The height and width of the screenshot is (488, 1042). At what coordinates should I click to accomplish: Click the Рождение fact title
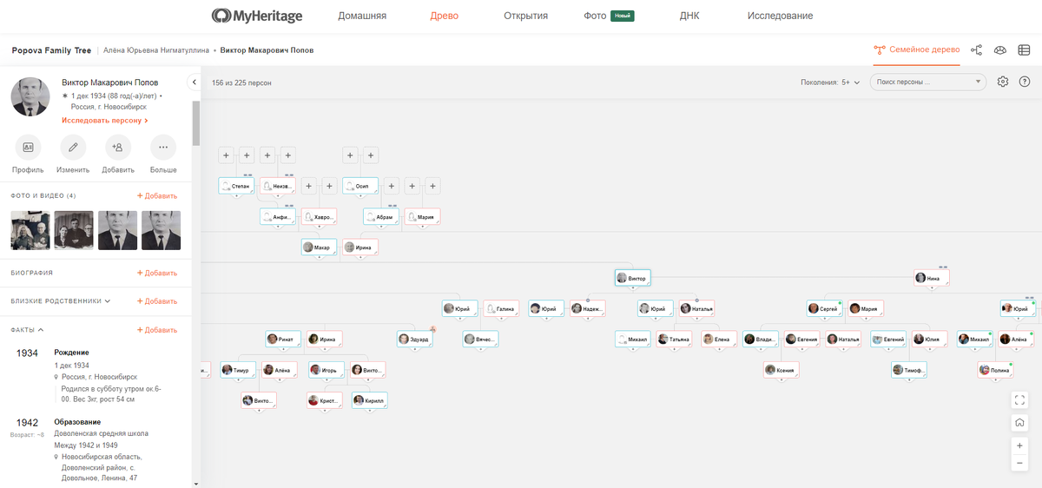pyautogui.click(x=72, y=353)
